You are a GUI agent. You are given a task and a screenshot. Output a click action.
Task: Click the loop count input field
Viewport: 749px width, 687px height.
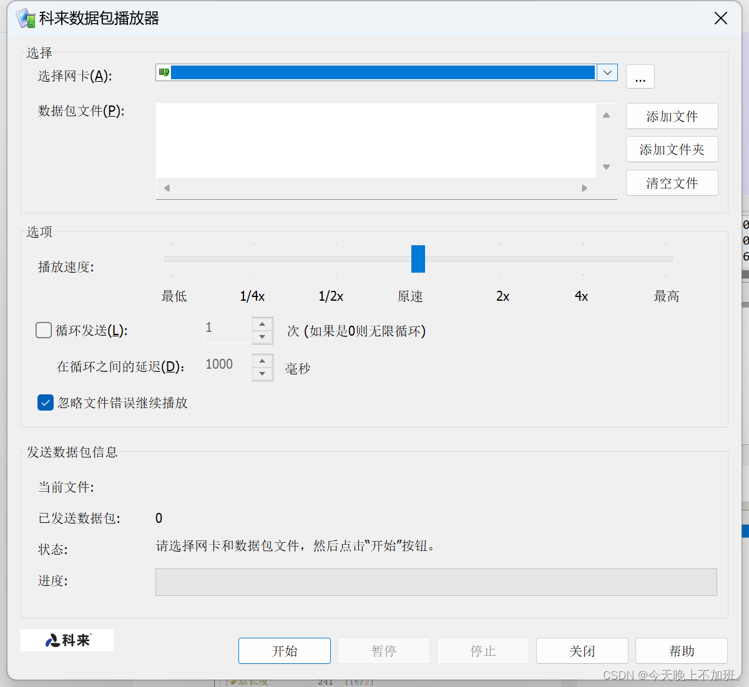coord(227,330)
